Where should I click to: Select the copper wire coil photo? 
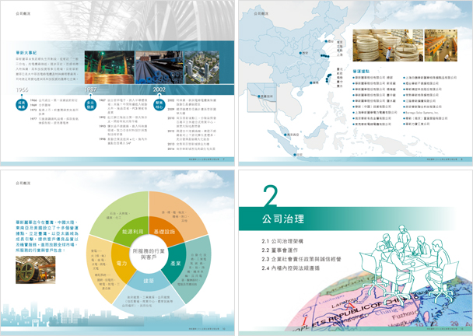tap(110, 67)
